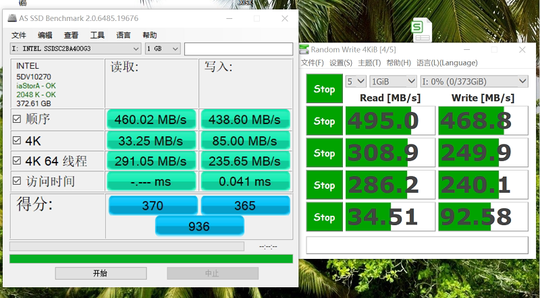Click the 308.9 read value
Screen dimensions: 540x298
[x=390, y=153]
